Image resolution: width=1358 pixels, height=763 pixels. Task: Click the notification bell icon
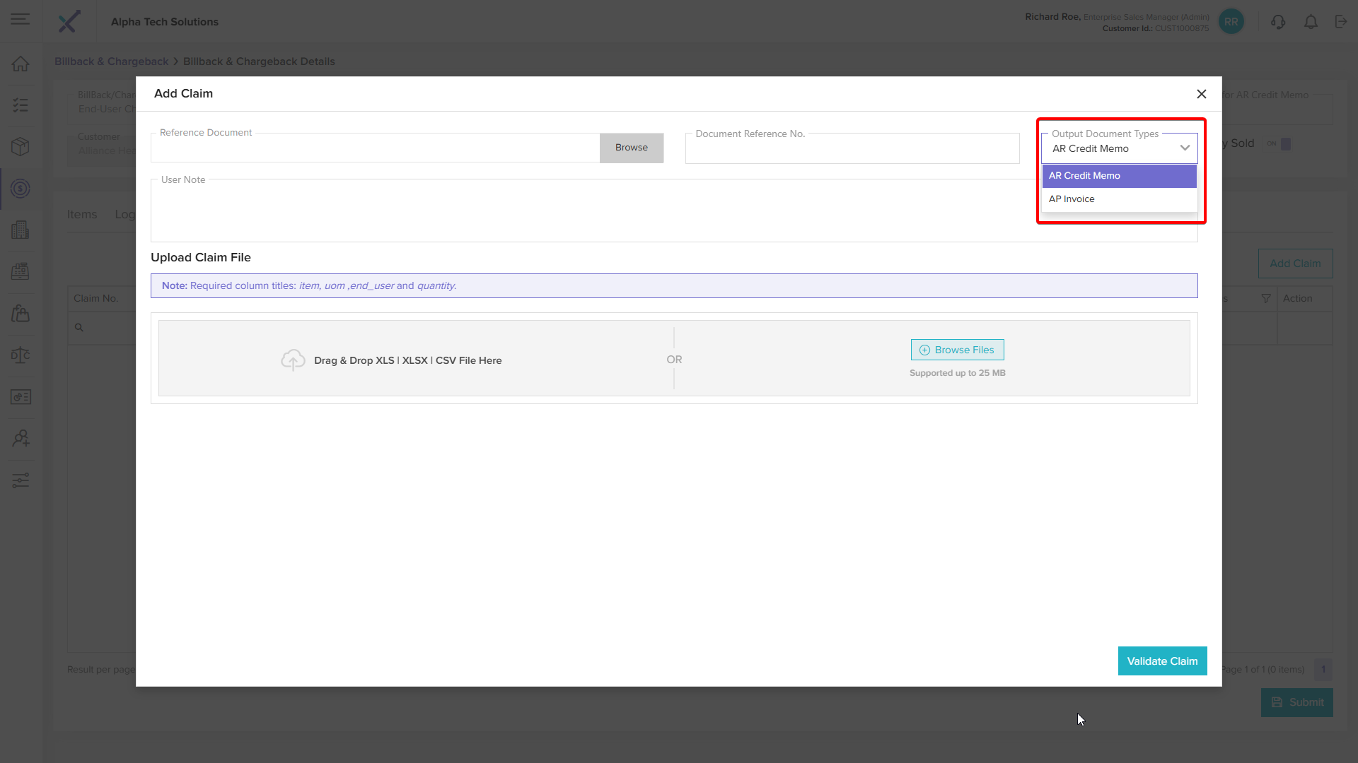[x=1311, y=22]
